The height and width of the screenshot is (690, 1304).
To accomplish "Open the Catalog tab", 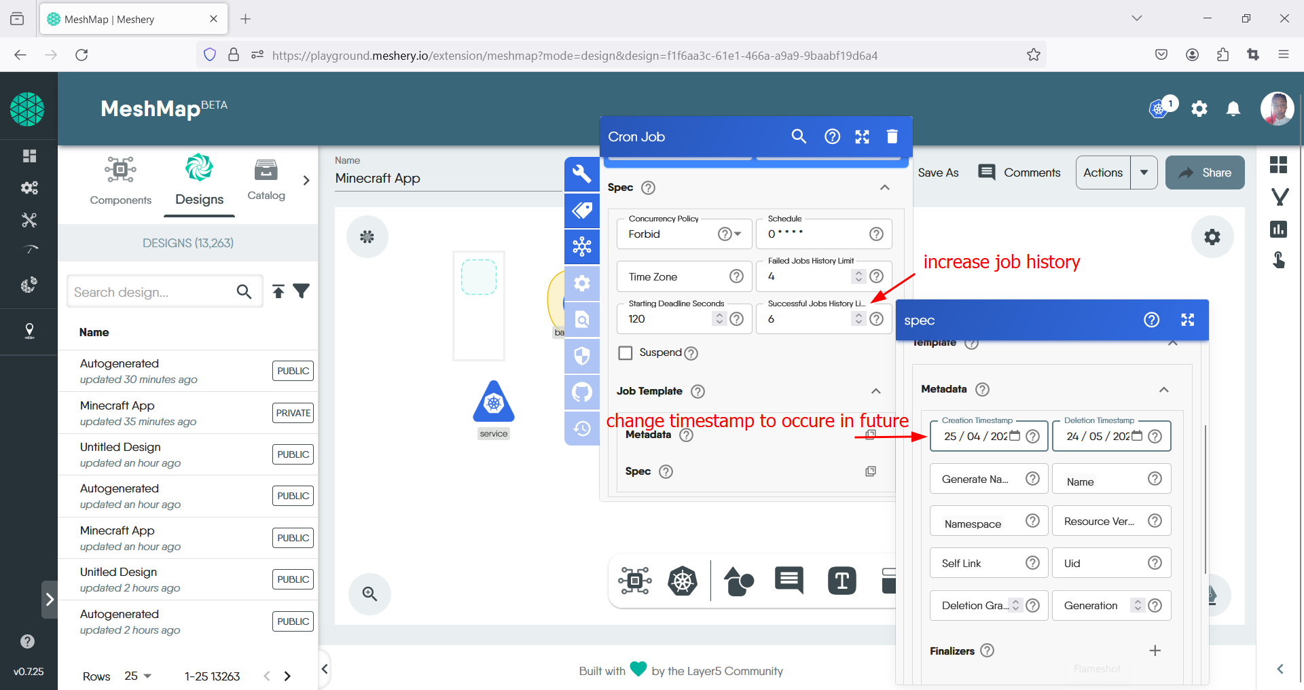I will 266,181.
